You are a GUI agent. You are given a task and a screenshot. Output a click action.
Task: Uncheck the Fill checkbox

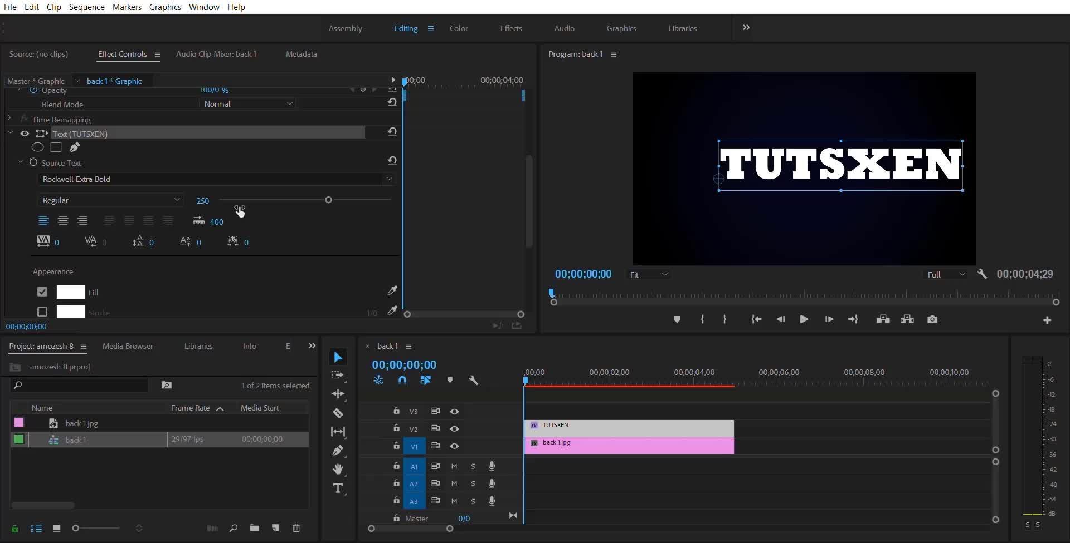42,292
